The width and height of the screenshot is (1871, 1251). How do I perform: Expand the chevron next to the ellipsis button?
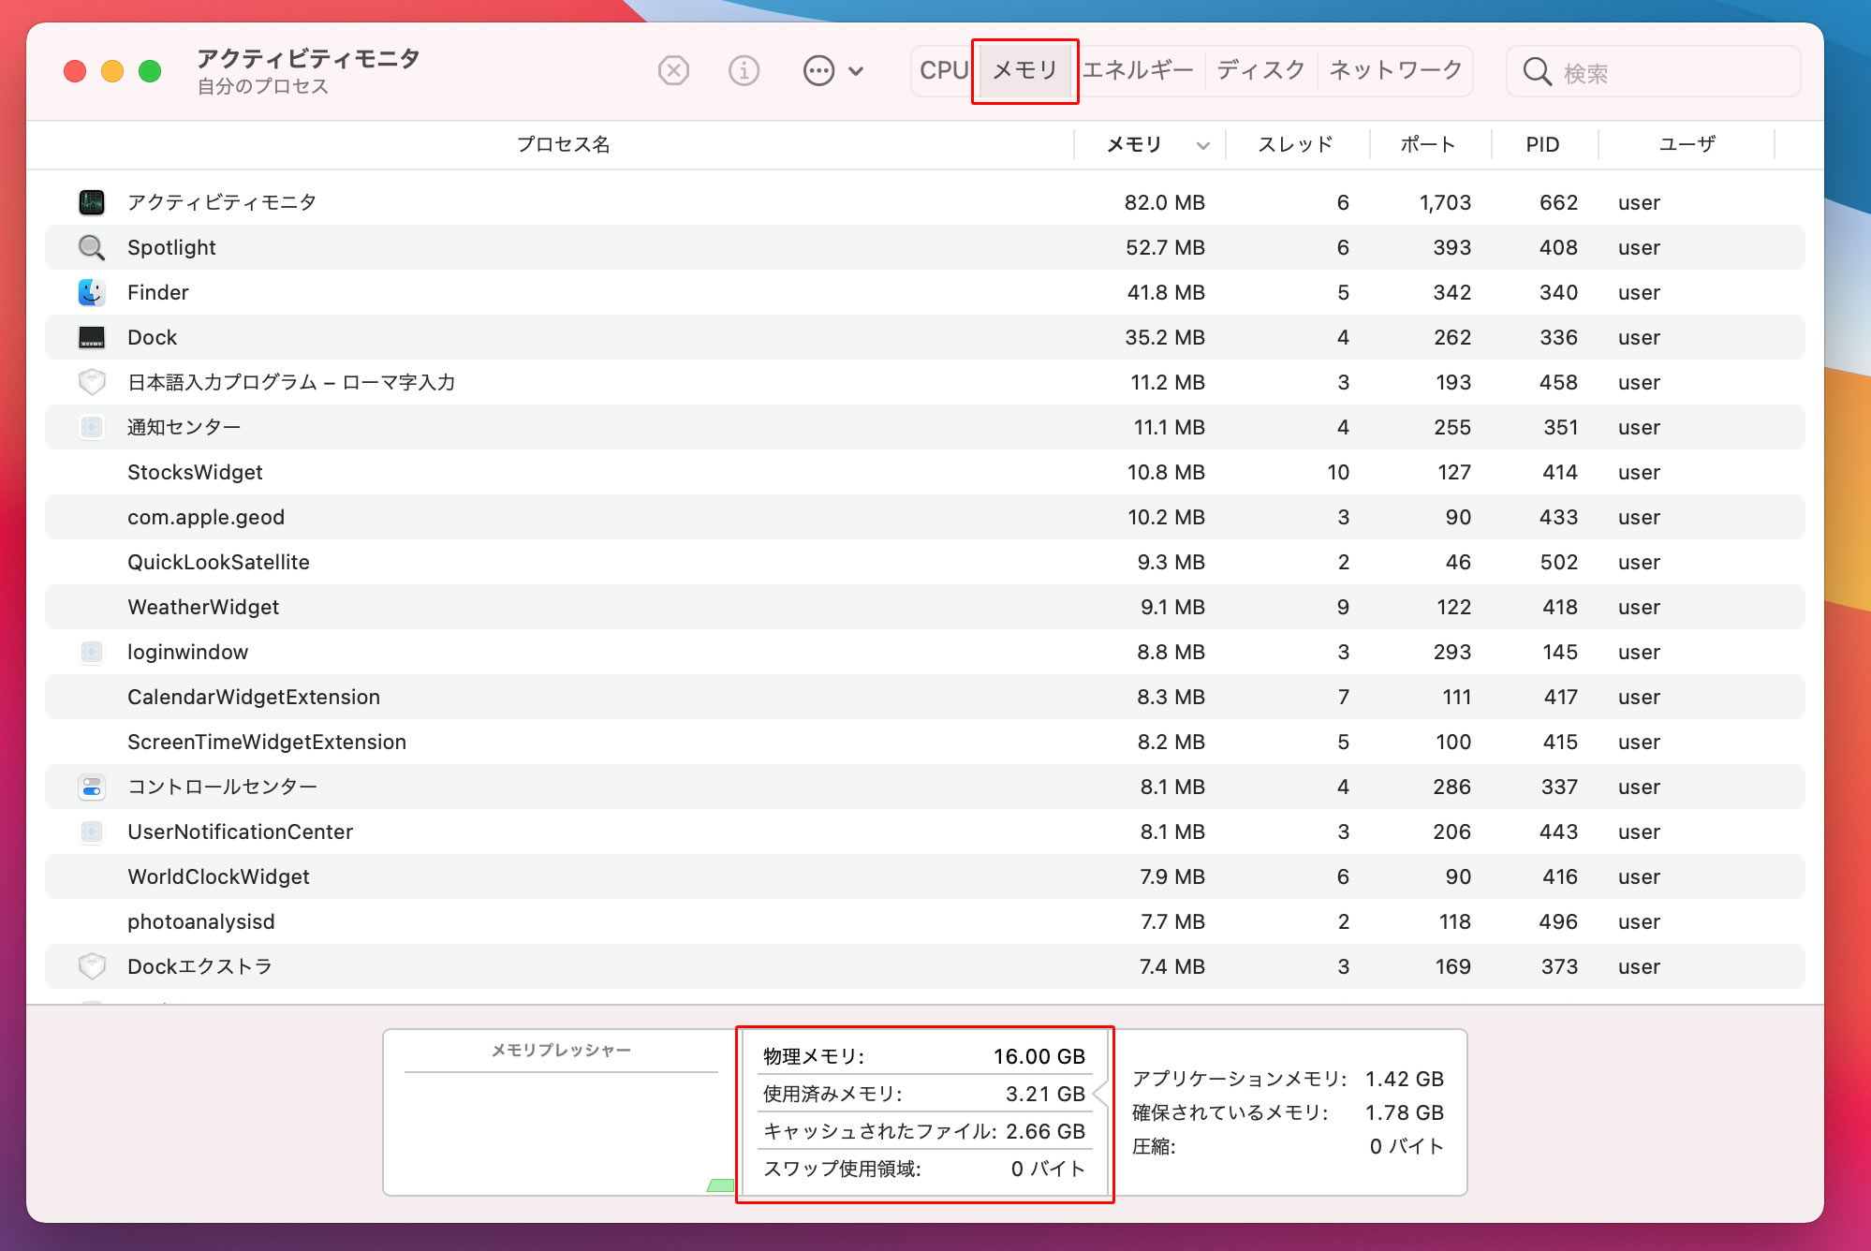tap(856, 70)
